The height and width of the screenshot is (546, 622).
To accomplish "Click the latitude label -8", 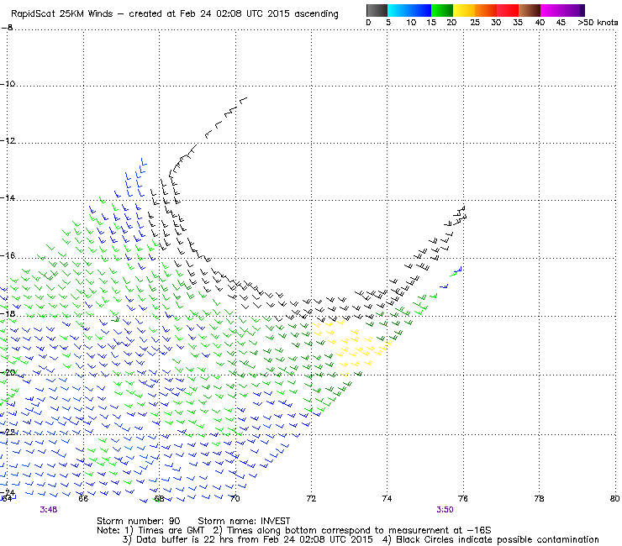I will [7, 28].
